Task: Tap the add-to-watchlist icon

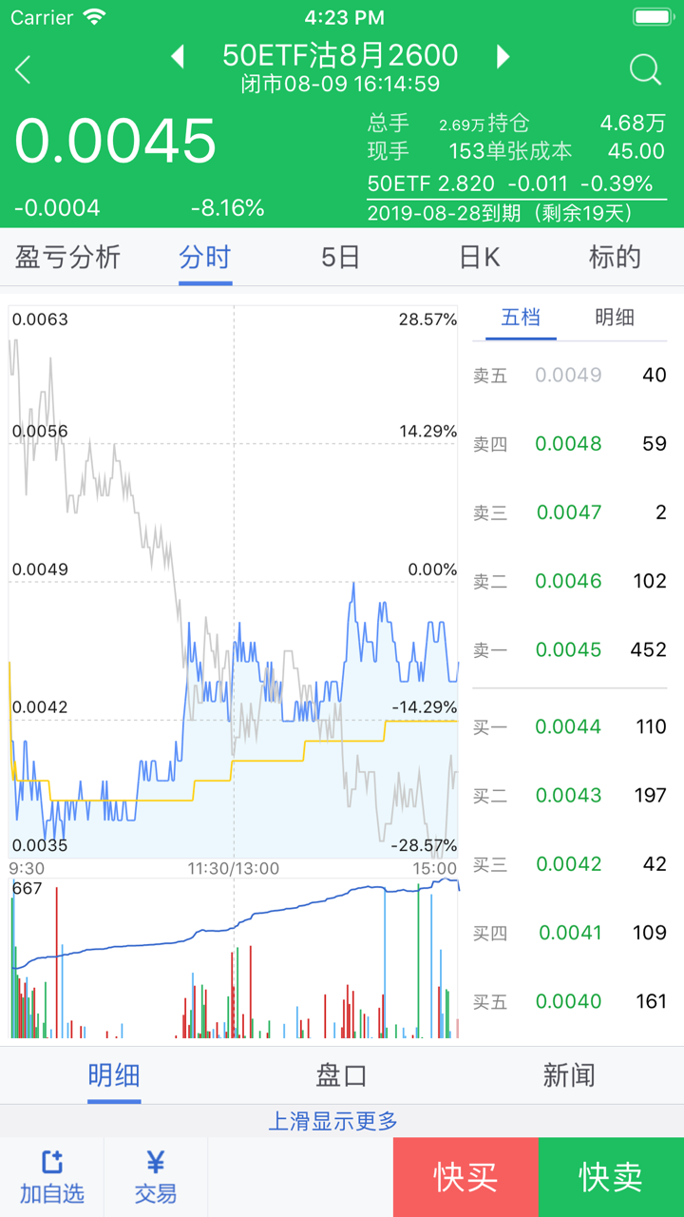Action: (51, 1162)
